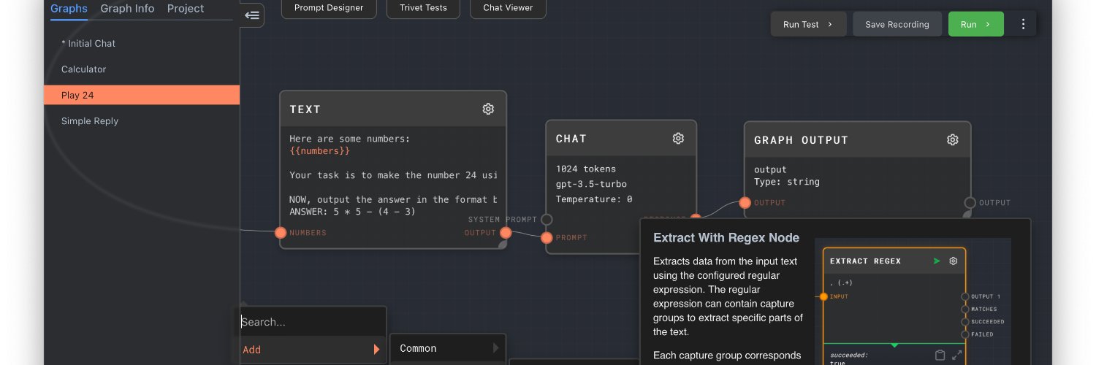This screenshot has width=1096, height=365.
Task: Collapse the left sidebar with arrow icon
Action: point(252,15)
